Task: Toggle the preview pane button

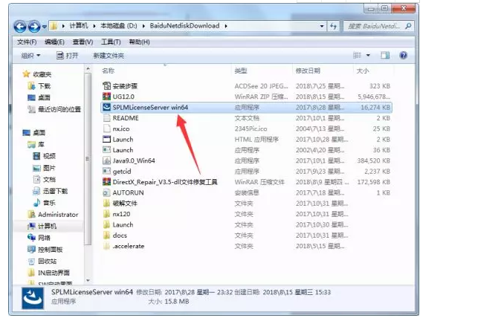Action: click(x=385, y=55)
